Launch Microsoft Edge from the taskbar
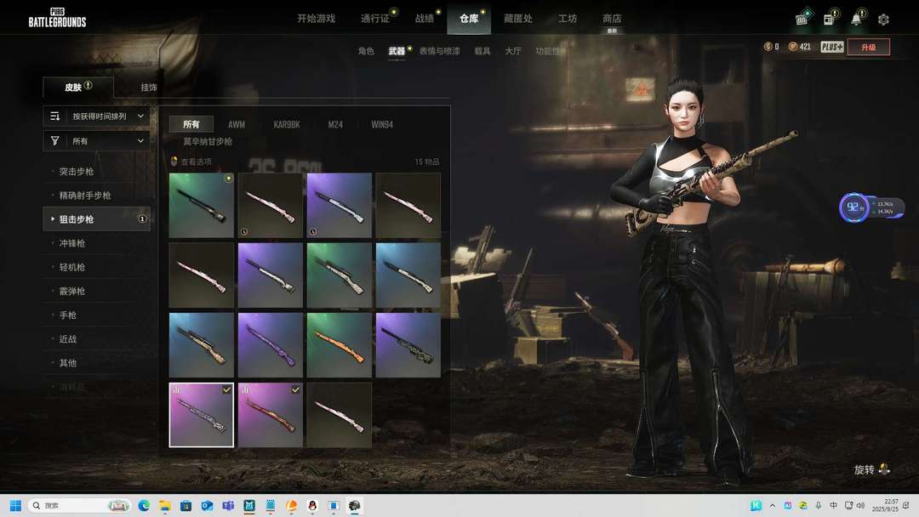919x517 pixels. [144, 505]
